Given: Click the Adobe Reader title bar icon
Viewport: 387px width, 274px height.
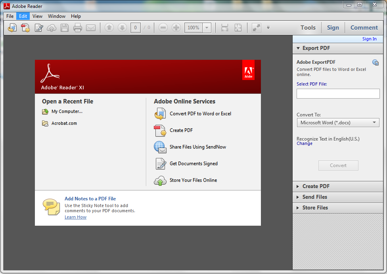Looking at the screenshot, I should point(7,6).
